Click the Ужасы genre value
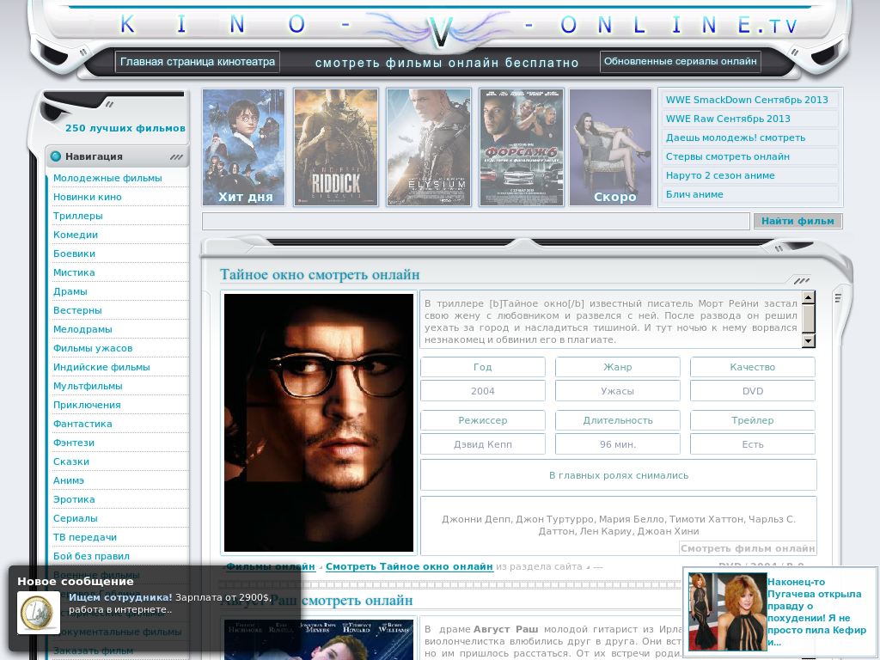Viewport: 880px width, 660px height. pyautogui.click(x=617, y=391)
